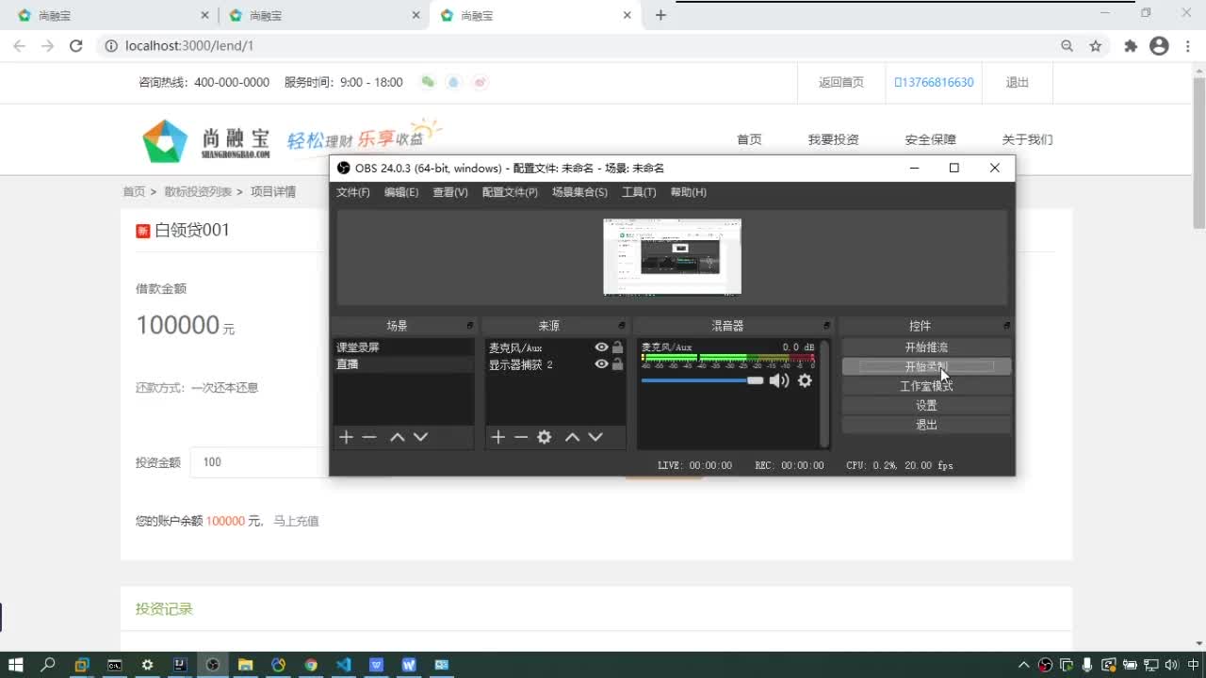
Task: Click 工作室模式 button in OBS
Action: 926,386
